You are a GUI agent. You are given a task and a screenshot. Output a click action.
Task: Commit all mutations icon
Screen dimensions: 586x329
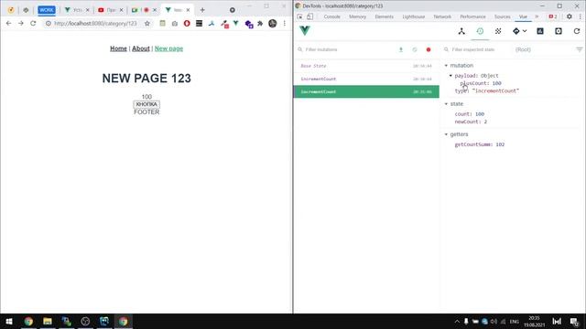[401, 49]
